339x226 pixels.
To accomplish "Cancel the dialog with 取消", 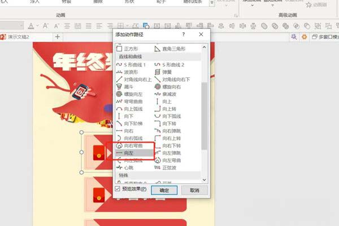I will pyautogui.click(x=194, y=190).
